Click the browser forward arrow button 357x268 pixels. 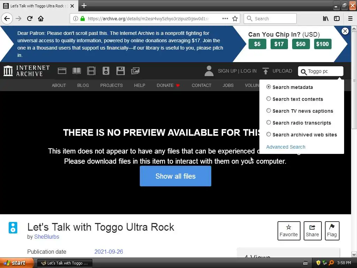(18, 18)
